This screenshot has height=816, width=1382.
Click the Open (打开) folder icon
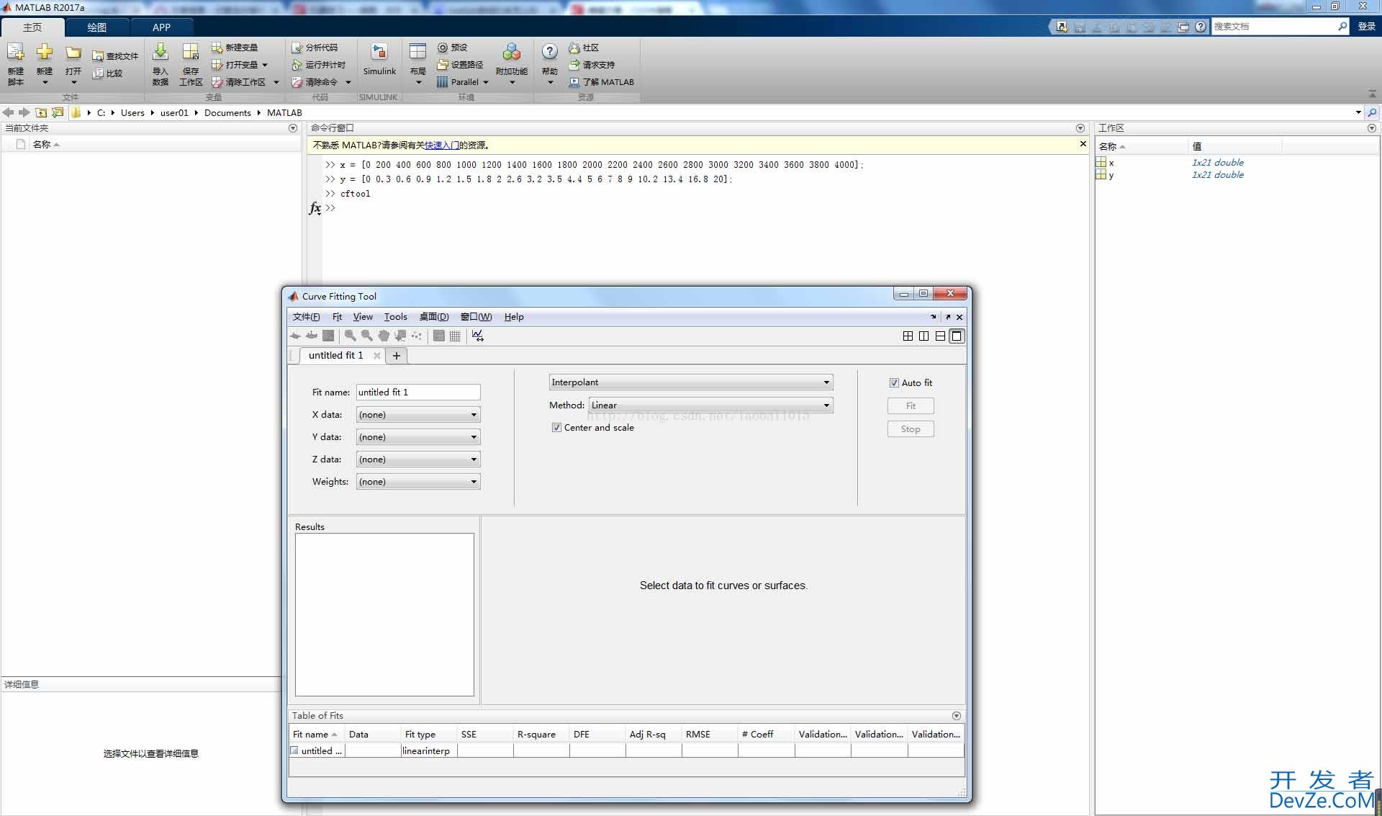tap(73, 53)
